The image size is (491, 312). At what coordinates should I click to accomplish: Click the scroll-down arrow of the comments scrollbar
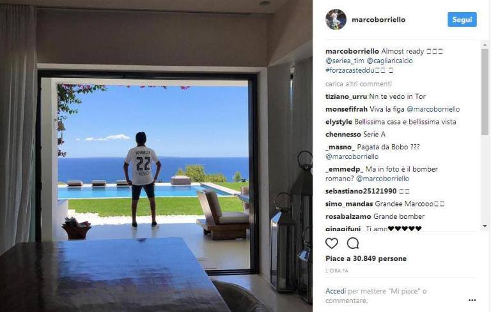[x=485, y=226]
